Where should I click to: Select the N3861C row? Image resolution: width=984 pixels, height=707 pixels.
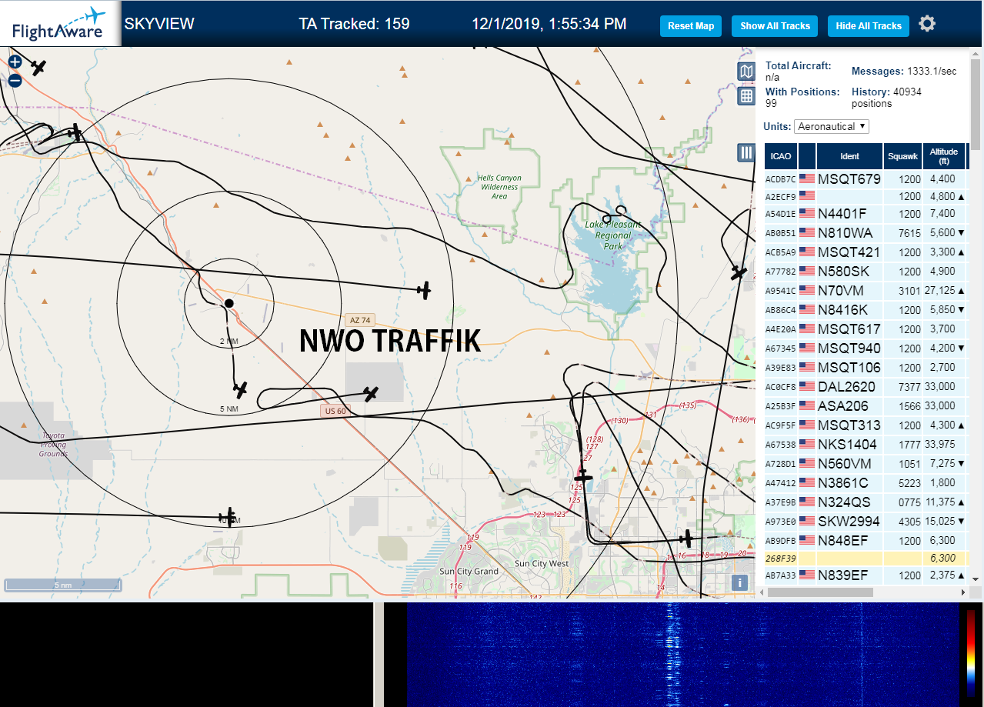click(x=866, y=482)
